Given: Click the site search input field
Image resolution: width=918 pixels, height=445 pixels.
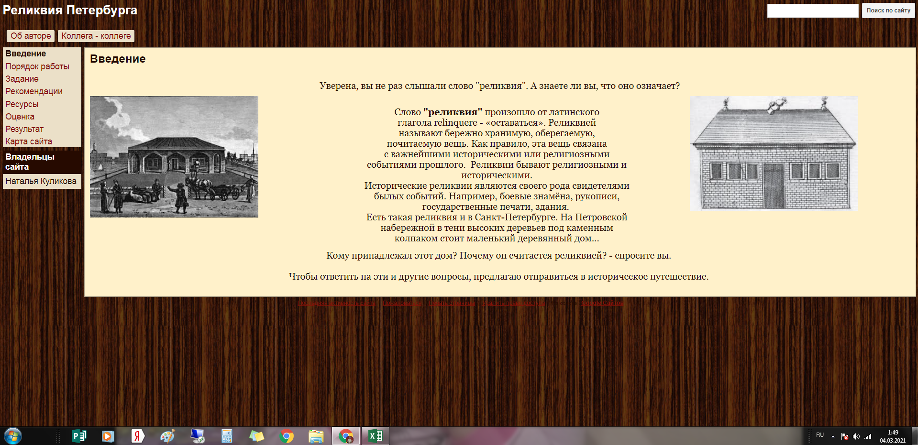Looking at the screenshot, I should tap(812, 11).
